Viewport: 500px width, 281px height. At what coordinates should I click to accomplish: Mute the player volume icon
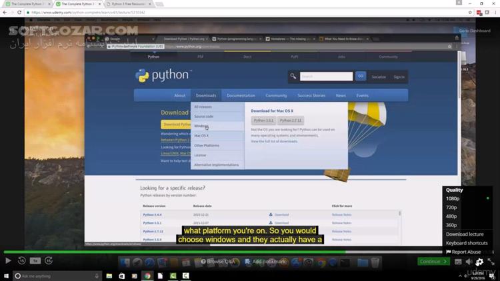pos(469,262)
